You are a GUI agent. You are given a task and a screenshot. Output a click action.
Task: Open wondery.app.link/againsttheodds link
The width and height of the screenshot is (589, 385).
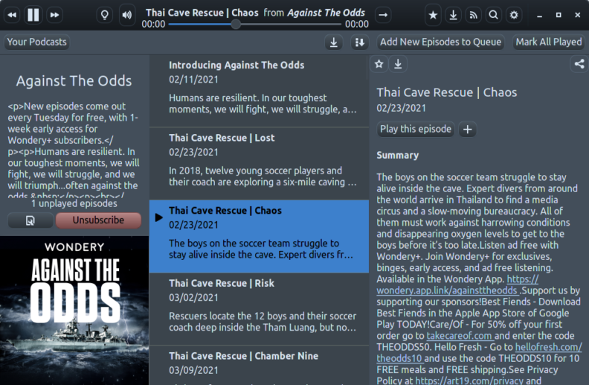[x=447, y=290]
